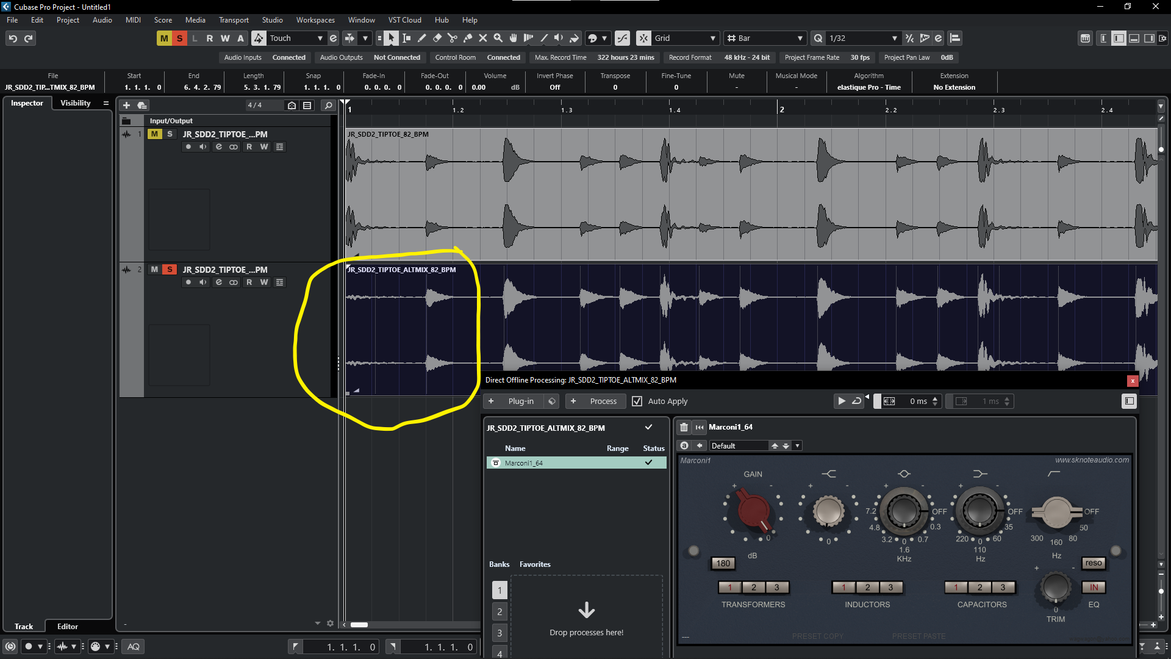
Task: Click the Add Track plus icon
Action: click(x=127, y=106)
